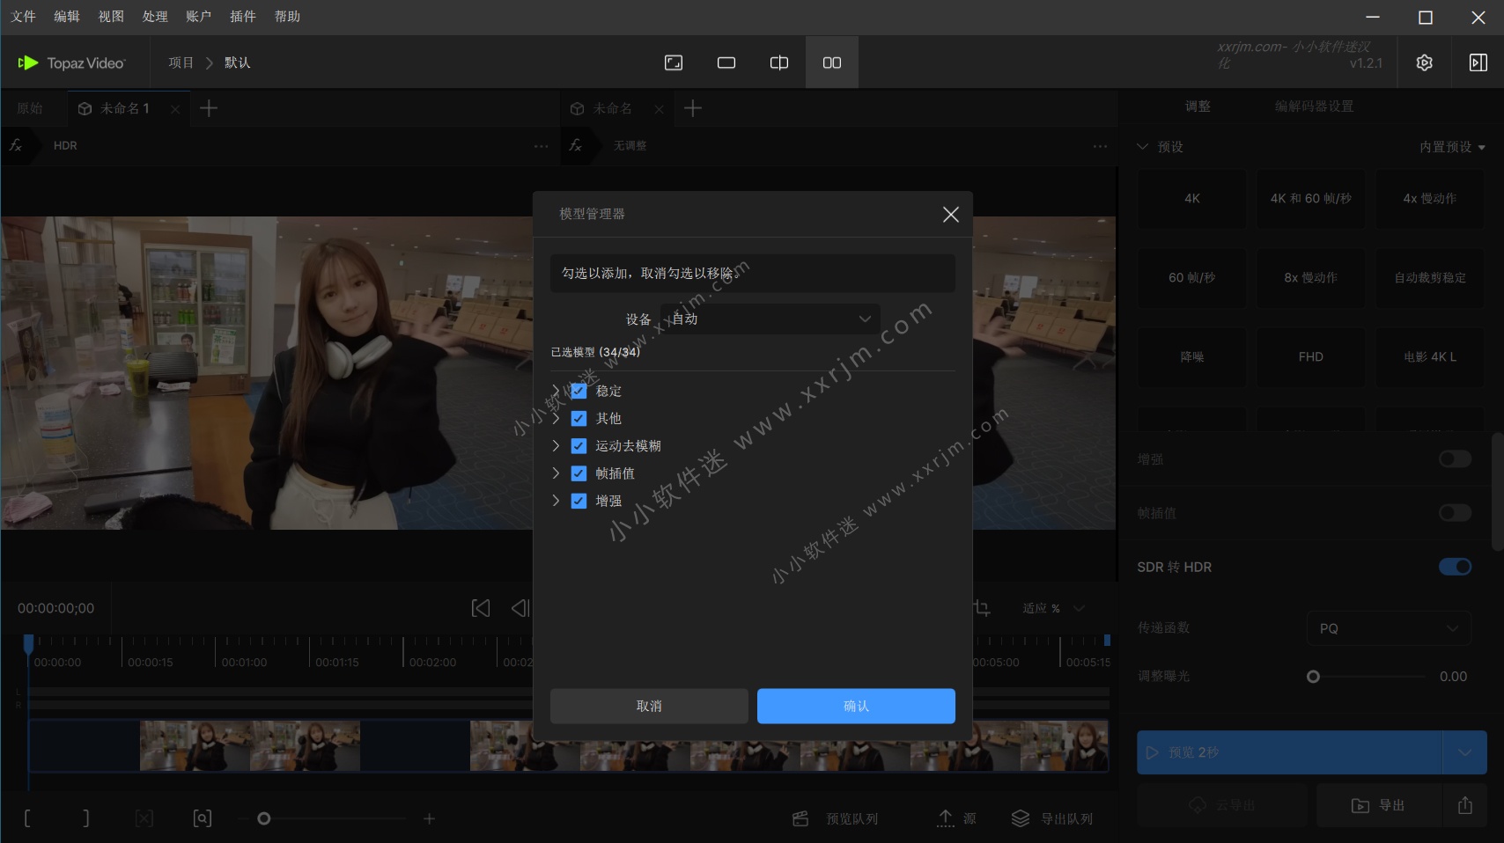Image resolution: width=1504 pixels, height=843 pixels.
Task: Click the share export icon
Action: [x=1464, y=805]
